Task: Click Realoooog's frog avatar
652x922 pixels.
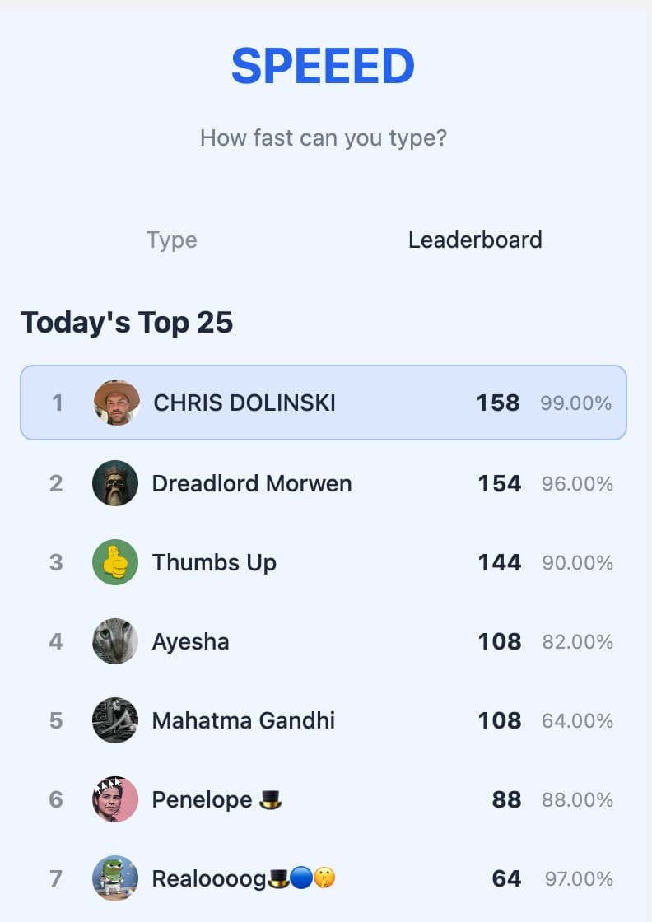Action: (x=115, y=878)
